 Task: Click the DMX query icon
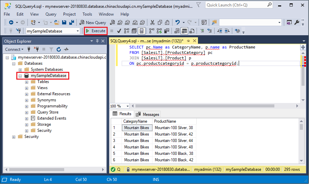pos(127,22)
